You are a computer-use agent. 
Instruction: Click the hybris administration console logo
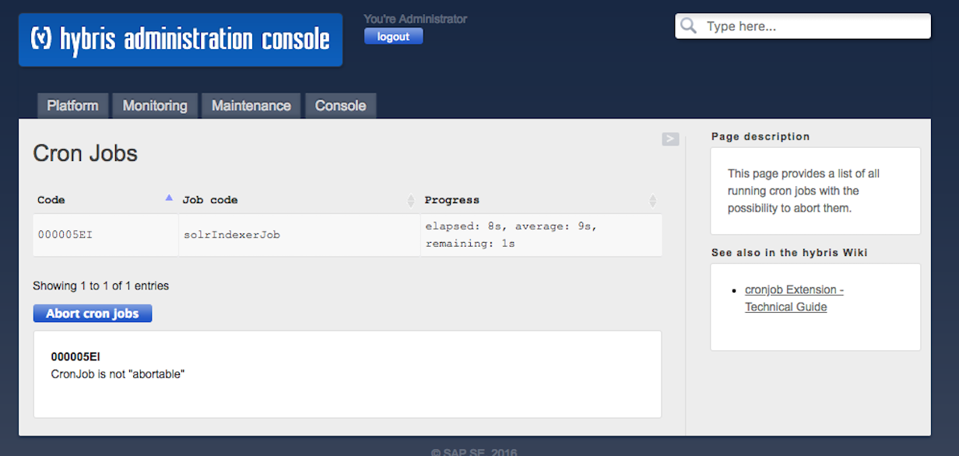[181, 40]
